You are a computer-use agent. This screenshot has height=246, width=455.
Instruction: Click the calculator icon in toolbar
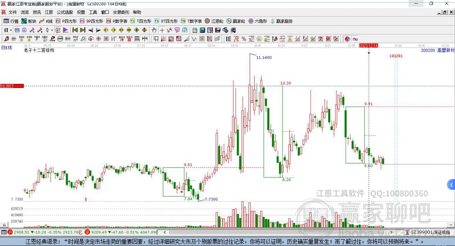[202, 30]
